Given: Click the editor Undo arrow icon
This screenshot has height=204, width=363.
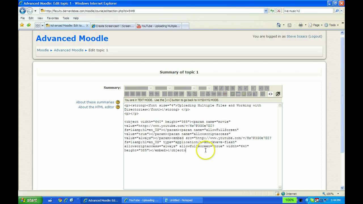Looking at the screenshot, I should 261,88.
